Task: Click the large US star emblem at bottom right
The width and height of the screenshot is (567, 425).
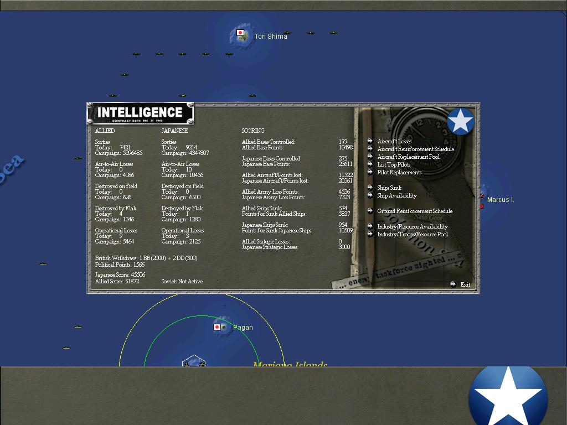Action: click(508, 396)
